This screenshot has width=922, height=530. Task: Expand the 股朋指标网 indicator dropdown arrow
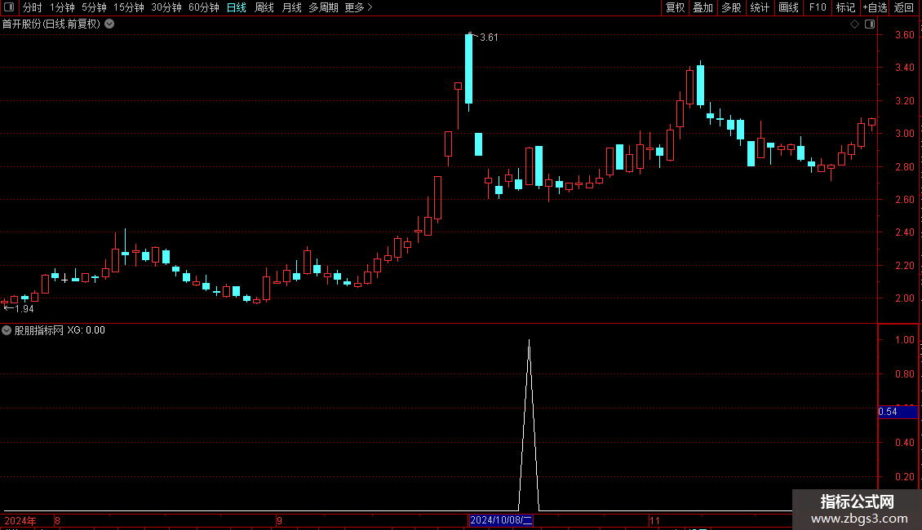click(7, 330)
